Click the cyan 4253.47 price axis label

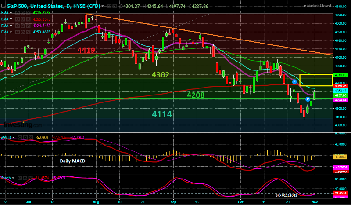point(340,91)
